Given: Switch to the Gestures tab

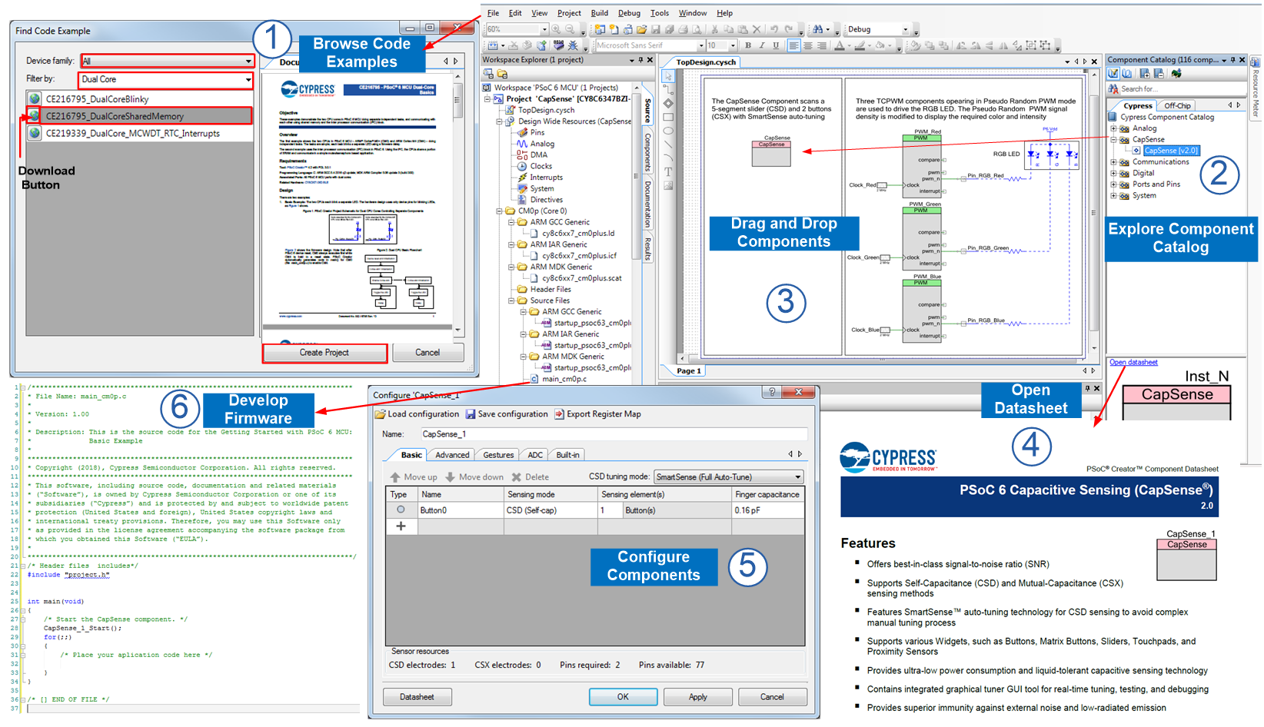Looking at the screenshot, I should tap(498, 455).
